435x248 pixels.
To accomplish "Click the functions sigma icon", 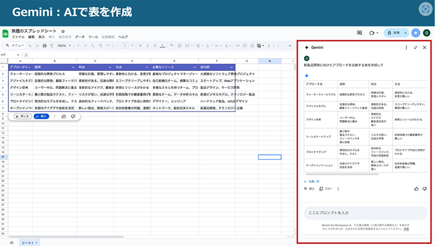I will (x=269, y=46).
